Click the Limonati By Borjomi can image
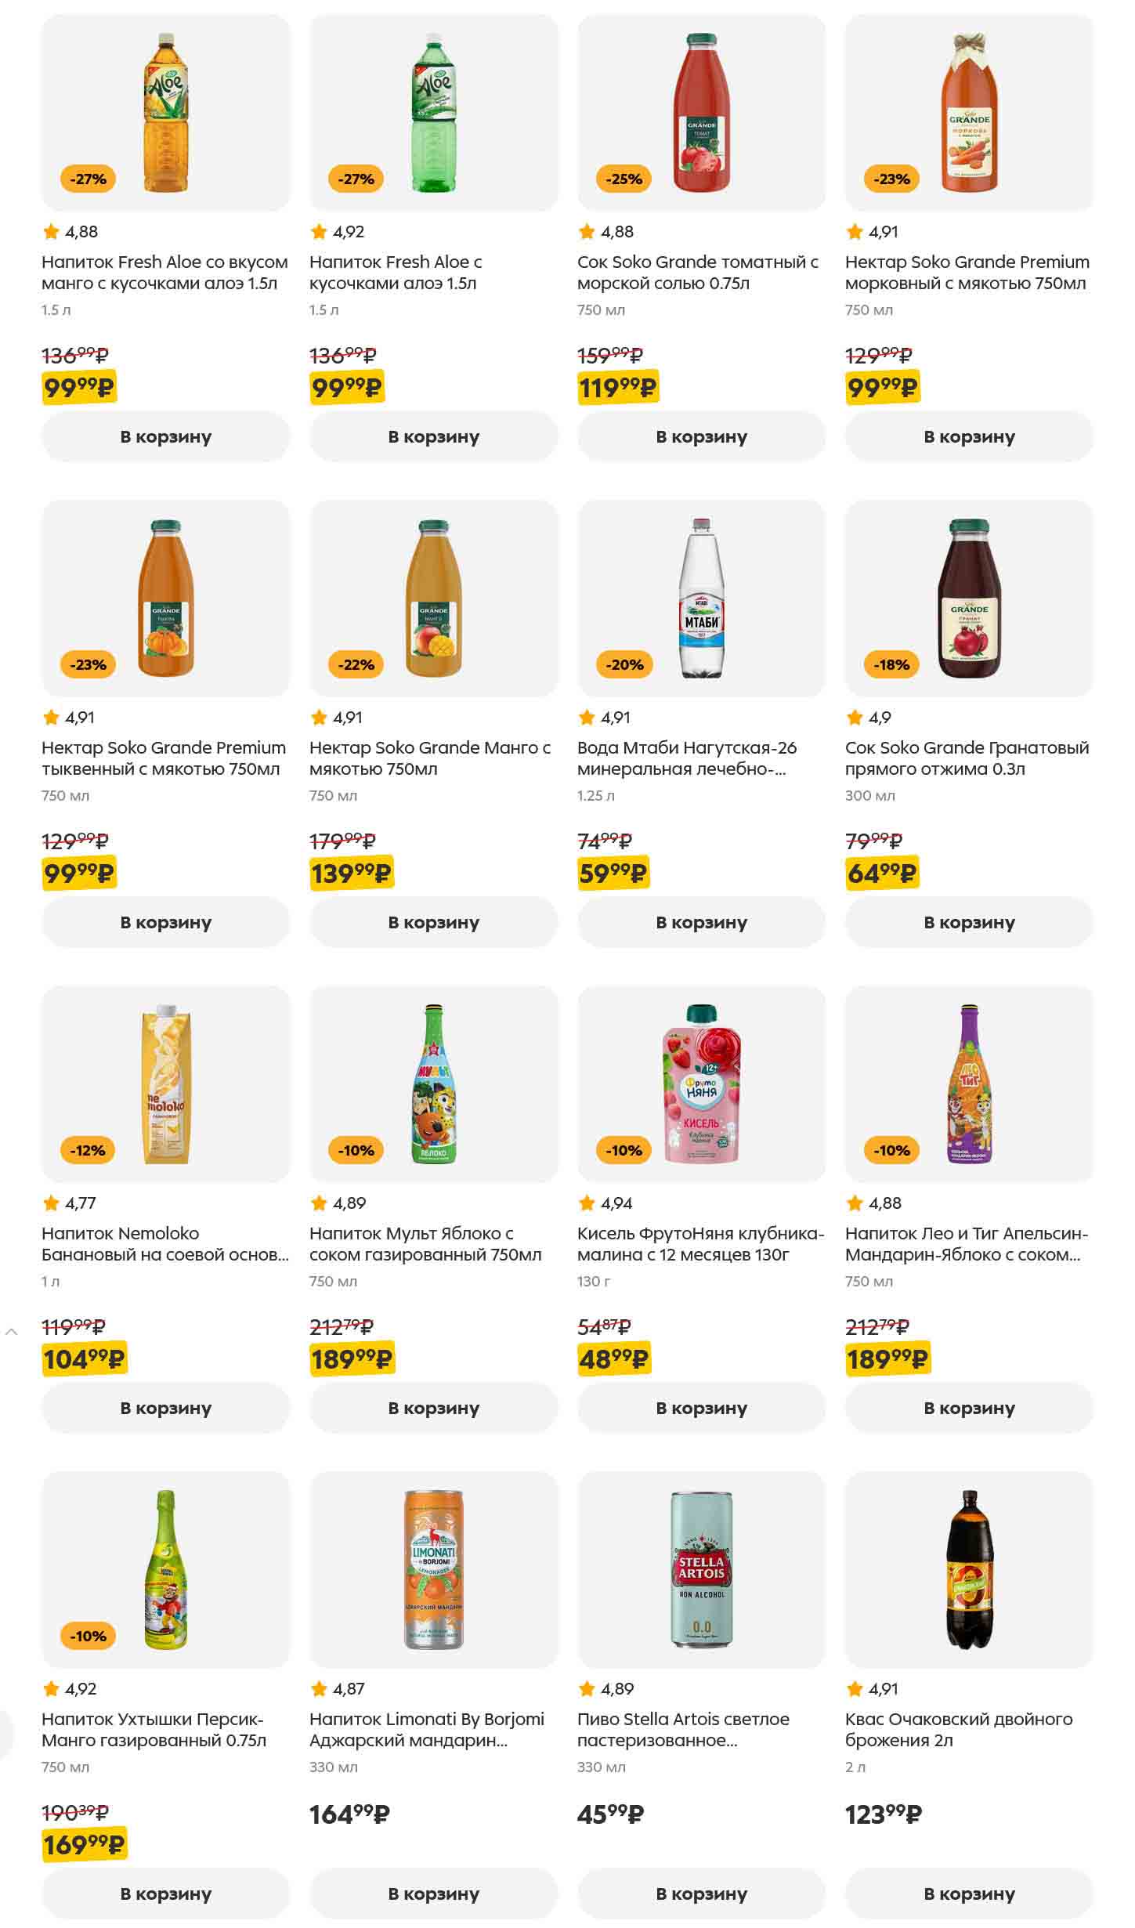The image size is (1135, 1928). point(433,1569)
